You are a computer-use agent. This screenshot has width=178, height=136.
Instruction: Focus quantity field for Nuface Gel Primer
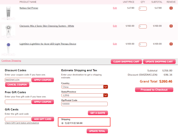pos(143,9)
